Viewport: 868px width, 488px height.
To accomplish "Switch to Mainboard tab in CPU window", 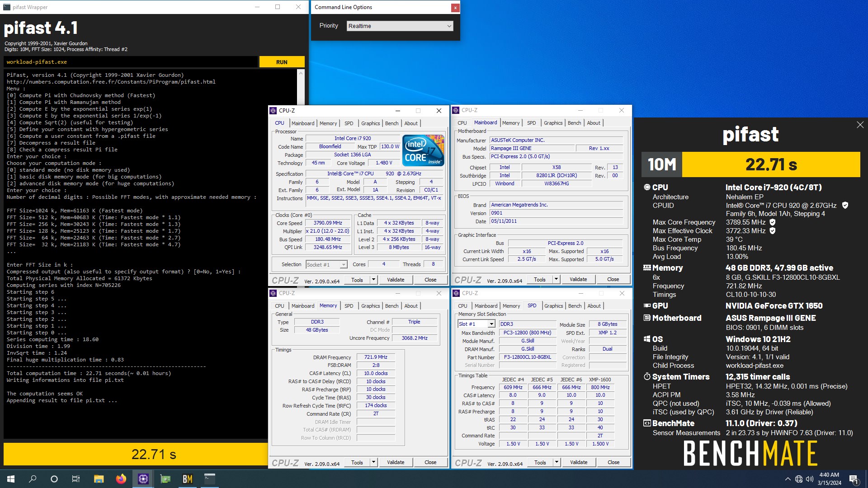I will pyautogui.click(x=303, y=123).
